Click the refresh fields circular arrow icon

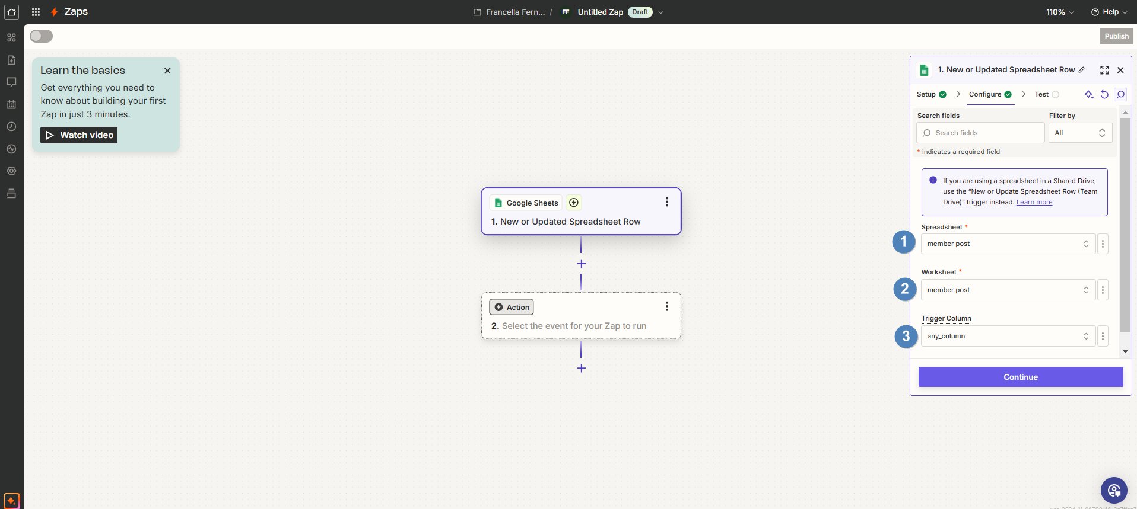click(x=1104, y=94)
